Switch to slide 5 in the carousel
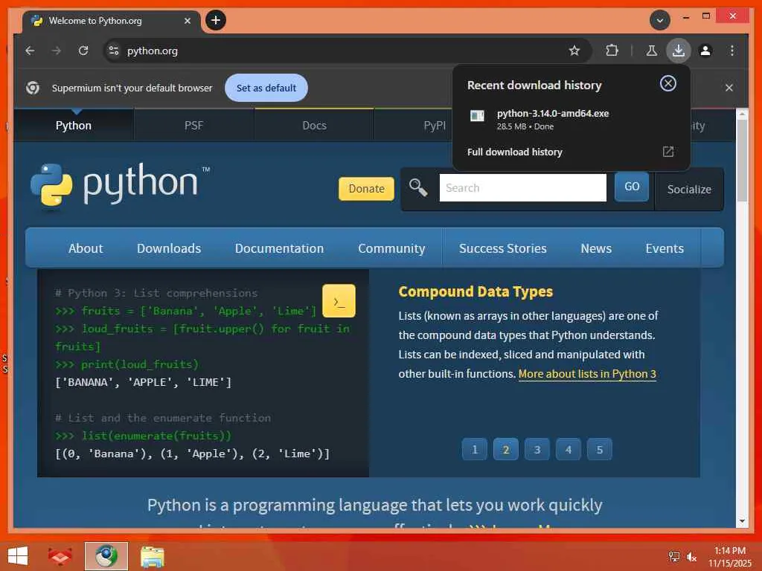 coord(599,450)
